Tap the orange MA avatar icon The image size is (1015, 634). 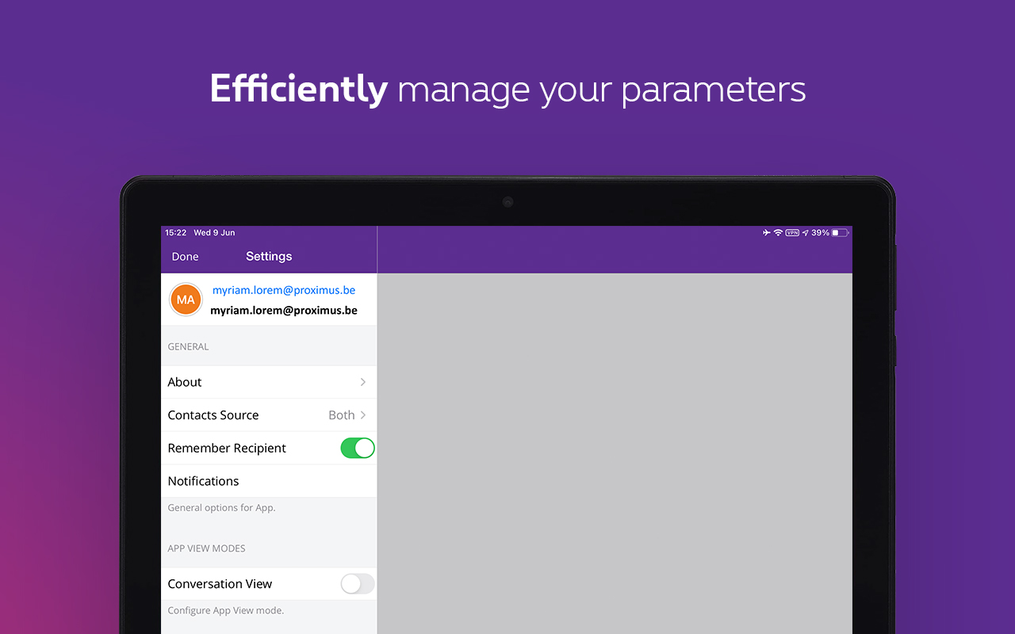tap(185, 300)
